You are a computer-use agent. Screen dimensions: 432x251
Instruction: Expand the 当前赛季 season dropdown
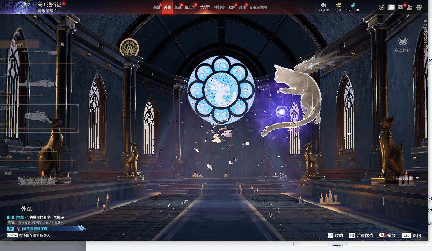pos(408,178)
